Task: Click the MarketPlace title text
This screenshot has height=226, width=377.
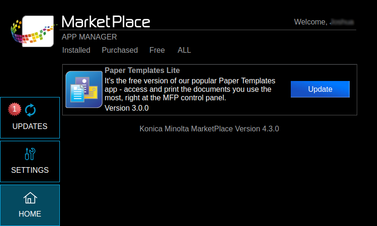Action: point(106,22)
